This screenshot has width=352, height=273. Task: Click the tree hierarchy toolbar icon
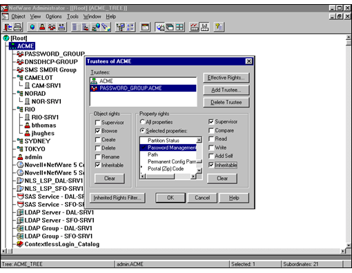[x=120, y=27]
